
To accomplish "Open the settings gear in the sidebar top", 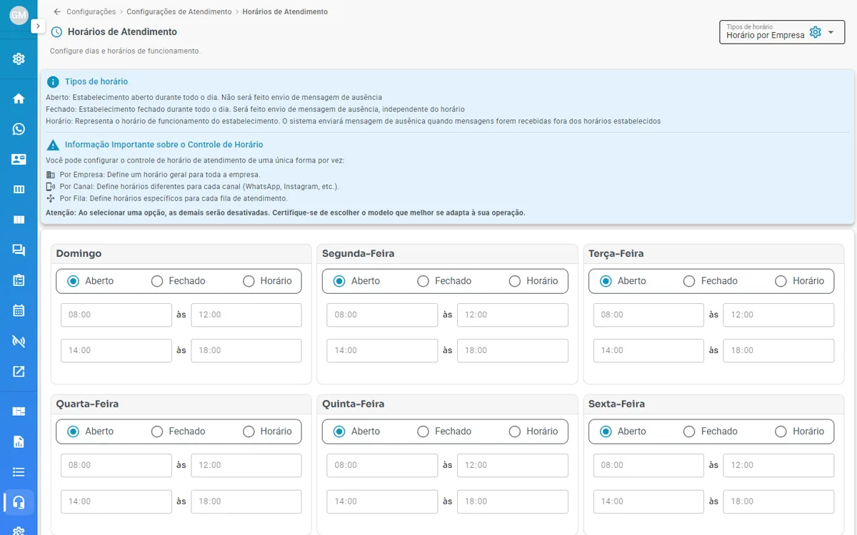I will pyautogui.click(x=19, y=58).
